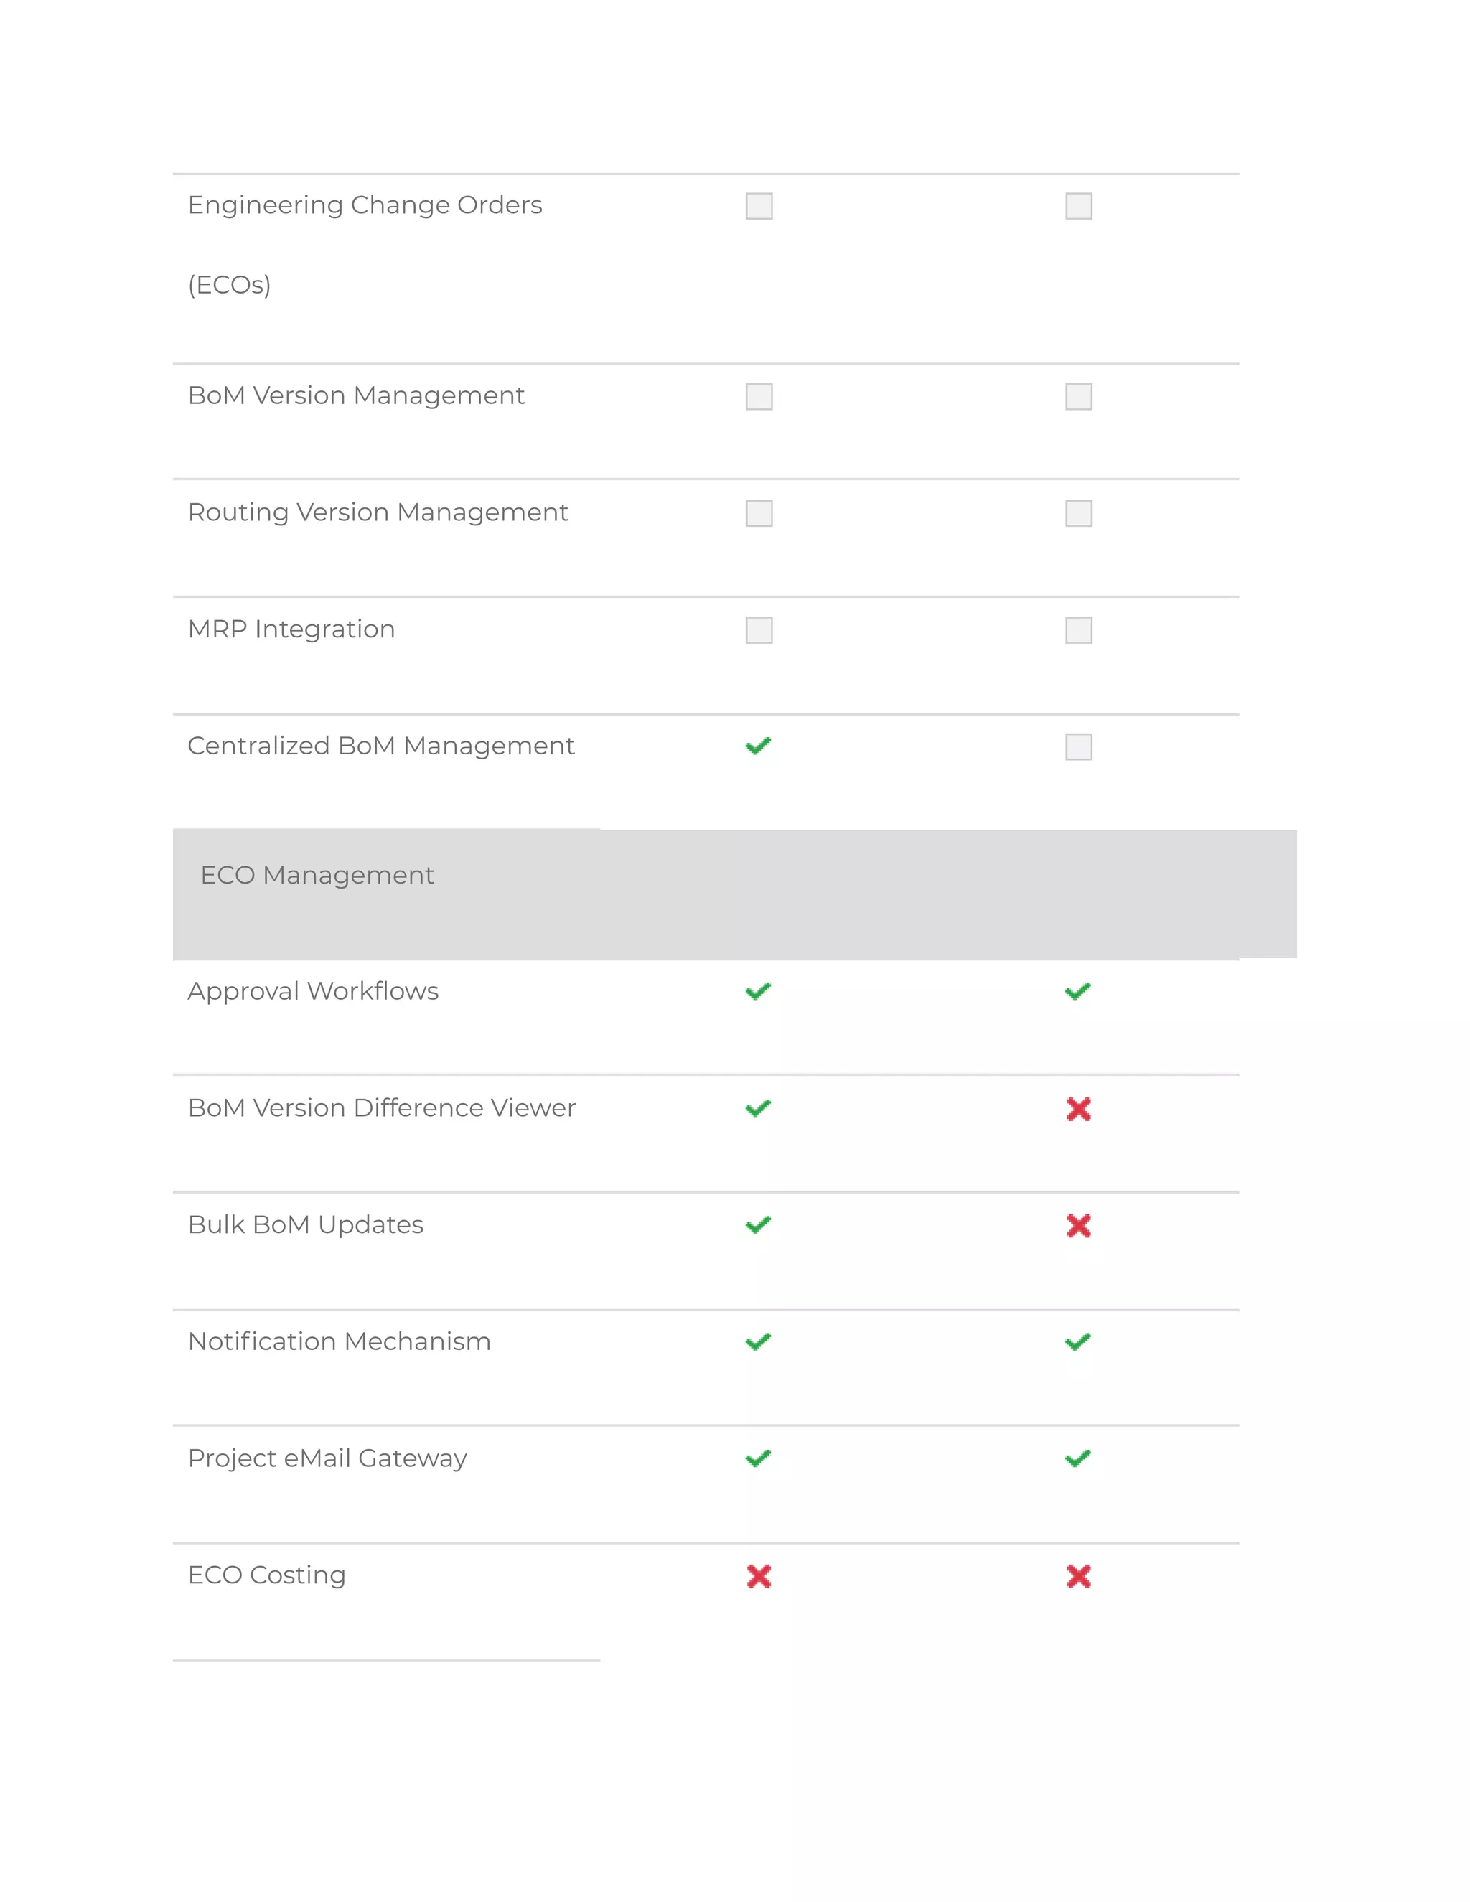Tick first checkbox for Engineering Change Orders
Viewport: 1470px width, 1902px height.
click(759, 207)
